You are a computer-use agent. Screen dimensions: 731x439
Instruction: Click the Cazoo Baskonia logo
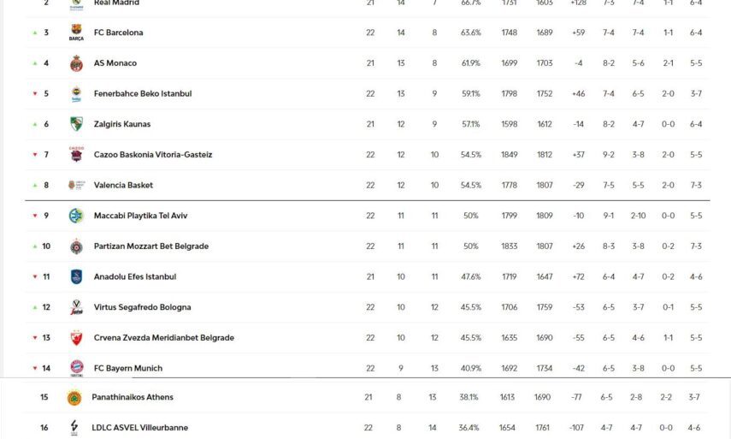pyautogui.click(x=76, y=155)
